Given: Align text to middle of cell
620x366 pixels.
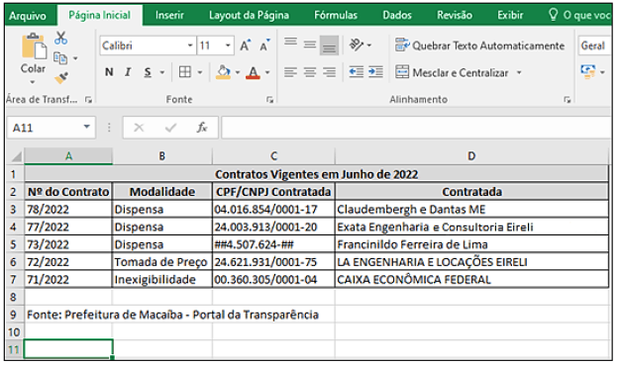Looking at the screenshot, I should 310,45.
